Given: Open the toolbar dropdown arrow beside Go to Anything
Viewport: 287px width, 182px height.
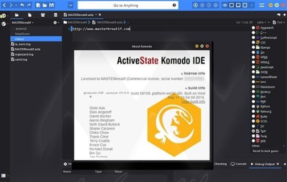Looking at the screenshot, I should (x=71, y=5).
